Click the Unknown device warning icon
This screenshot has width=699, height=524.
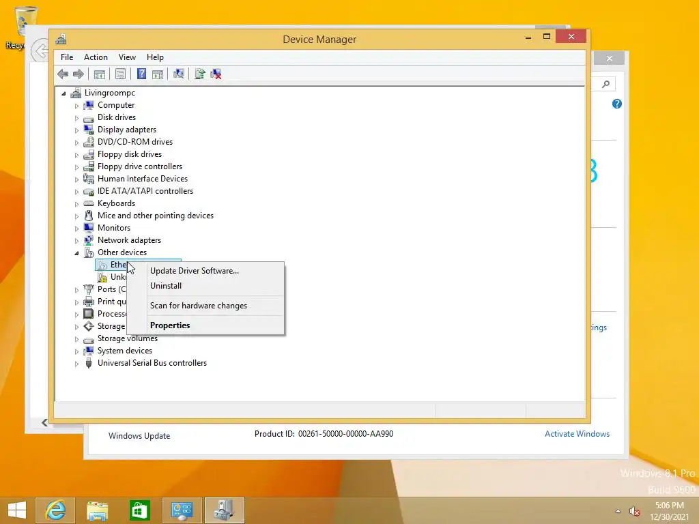102,277
